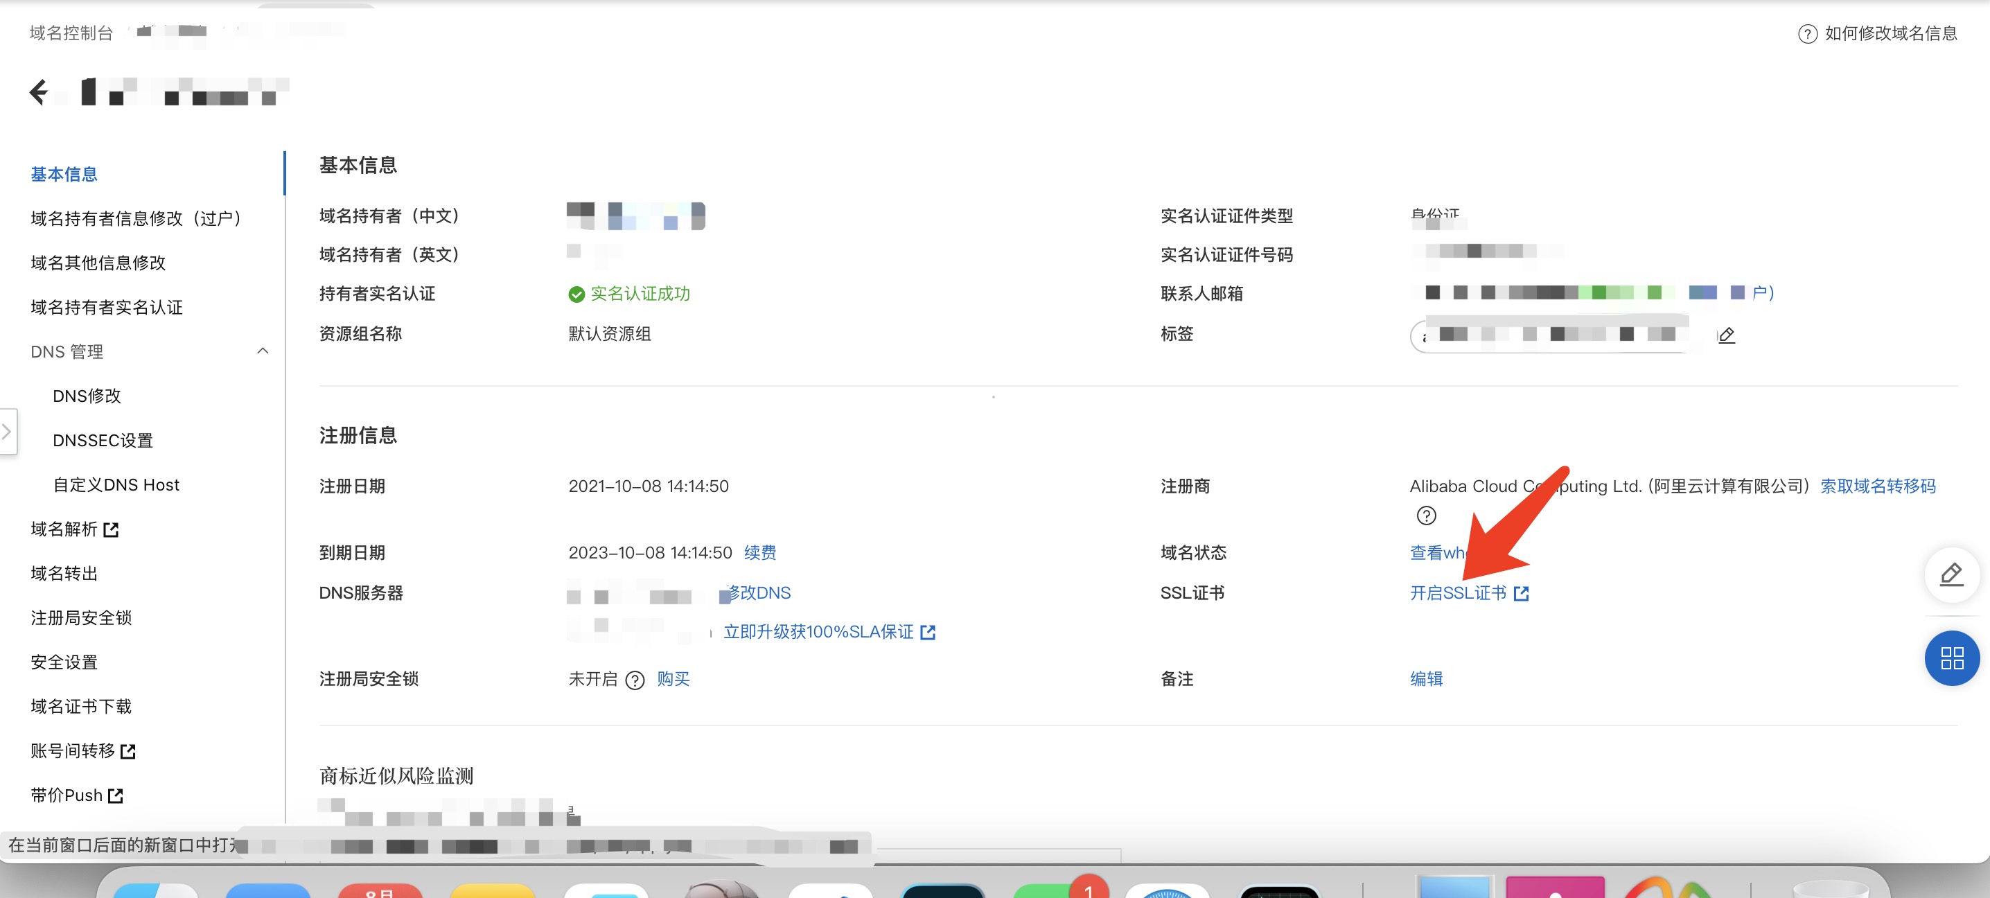Click the help icon beside 未开启

634,680
